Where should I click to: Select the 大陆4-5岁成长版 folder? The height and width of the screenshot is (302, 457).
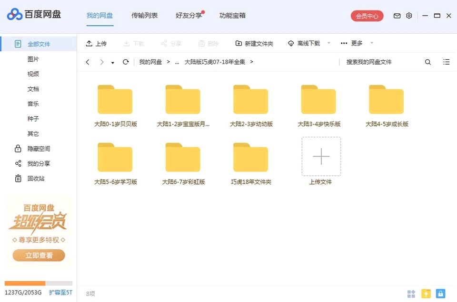point(387,105)
